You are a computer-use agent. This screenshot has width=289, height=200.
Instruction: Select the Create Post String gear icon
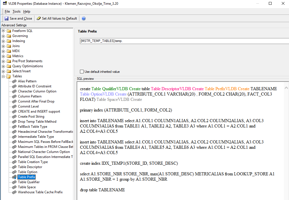(x=14, y=116)
